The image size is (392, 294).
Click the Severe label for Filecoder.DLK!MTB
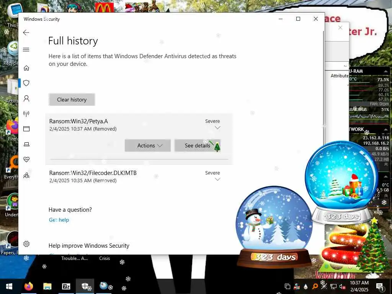point(212,173)
